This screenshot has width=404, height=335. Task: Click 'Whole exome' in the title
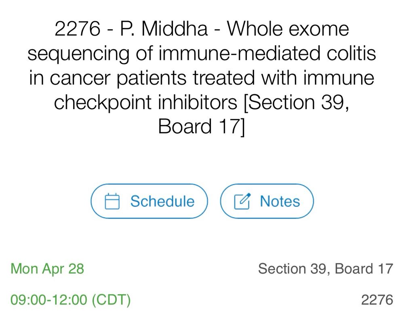pos(288,28)
